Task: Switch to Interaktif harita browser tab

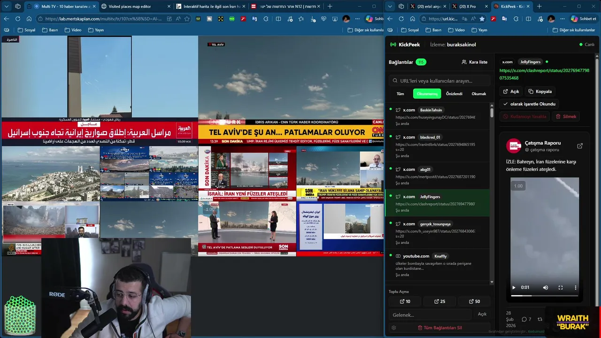Action: point(211,6)
